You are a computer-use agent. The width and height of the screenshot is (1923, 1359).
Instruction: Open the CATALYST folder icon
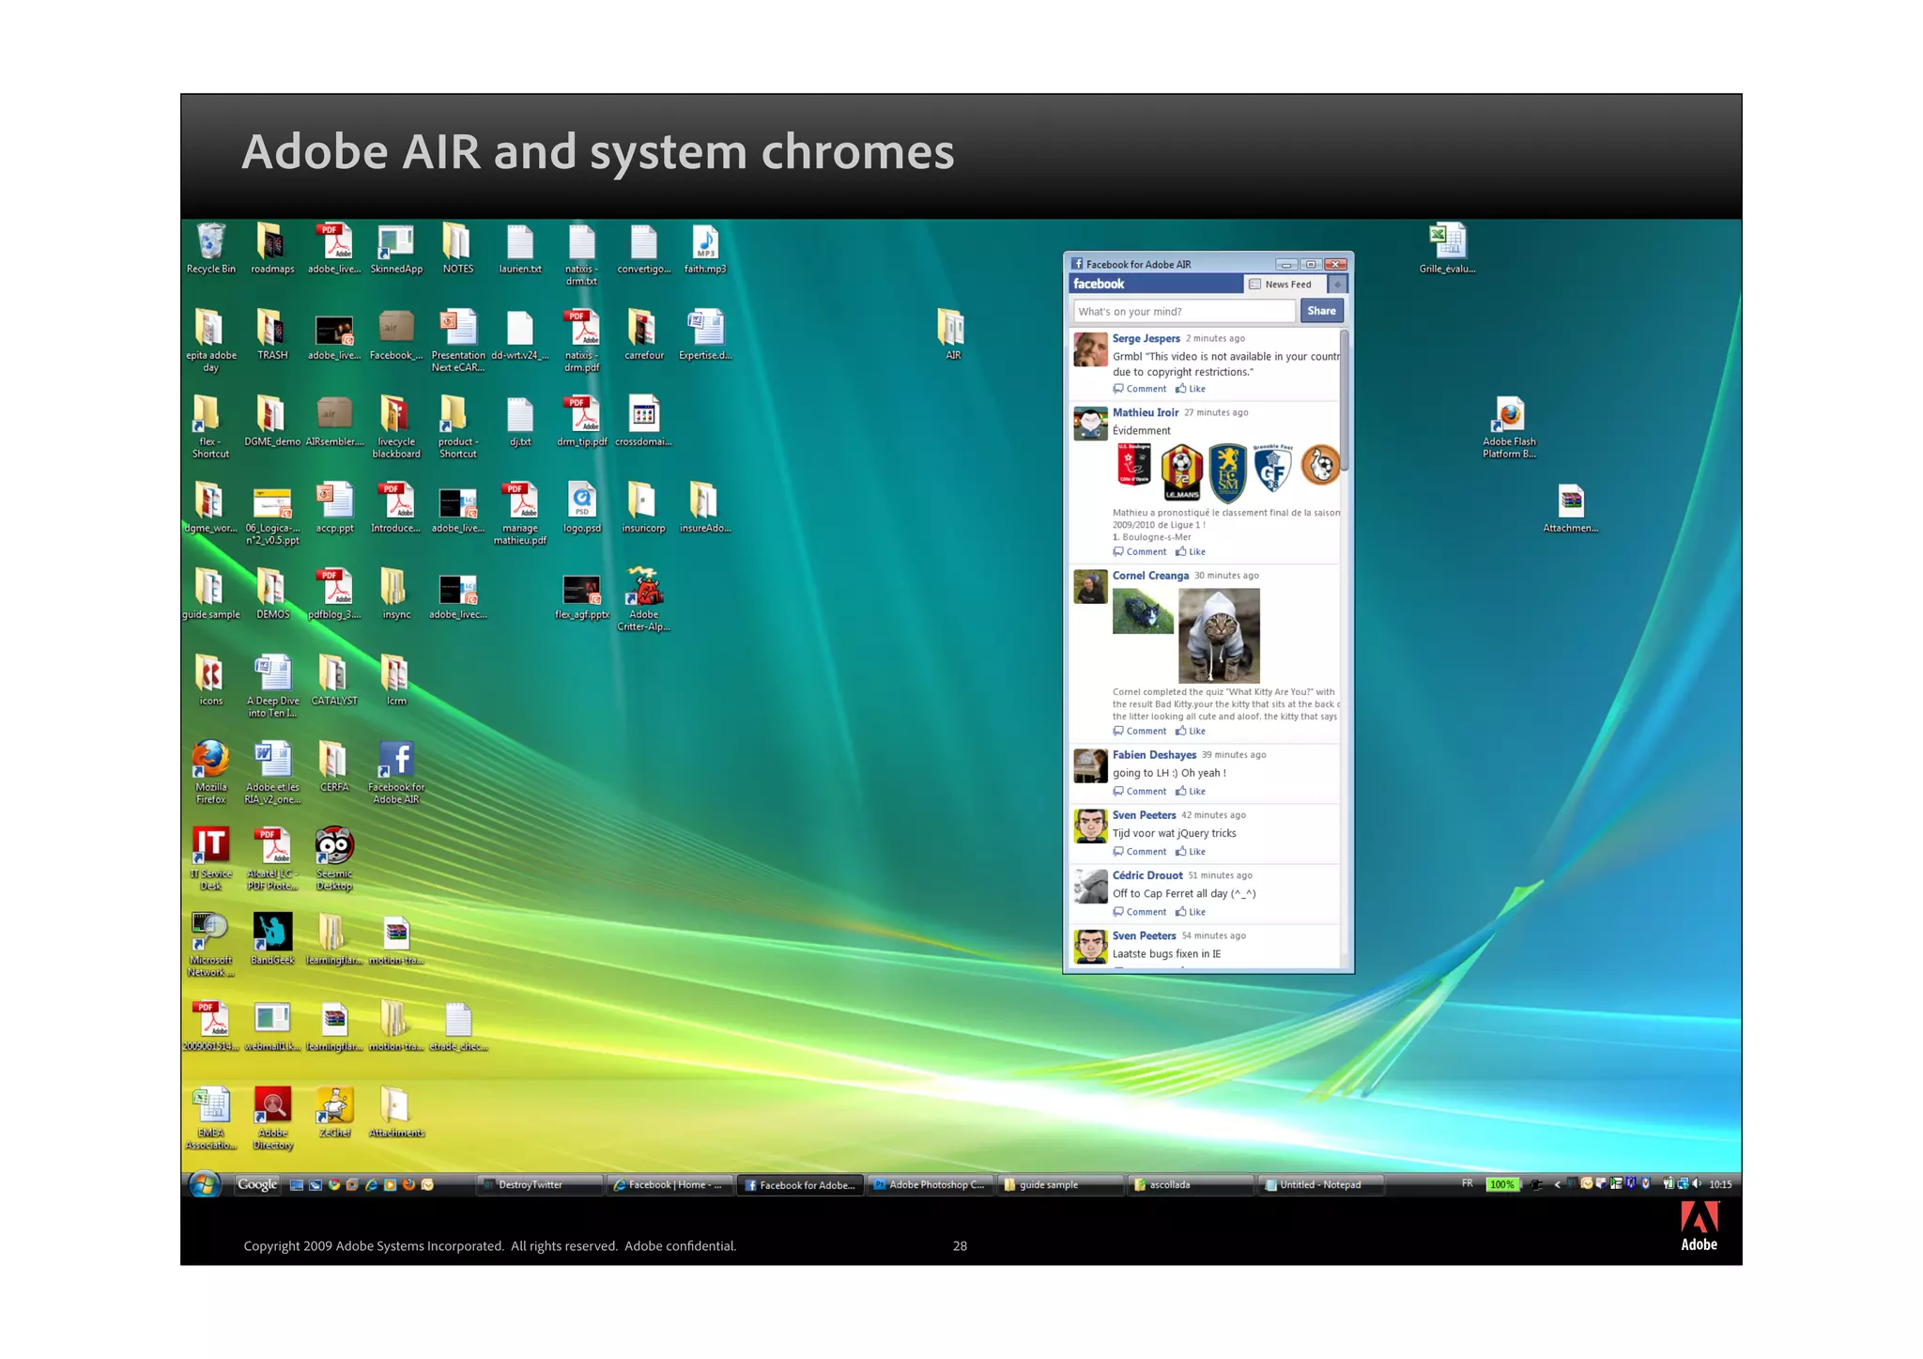point(334,680)
